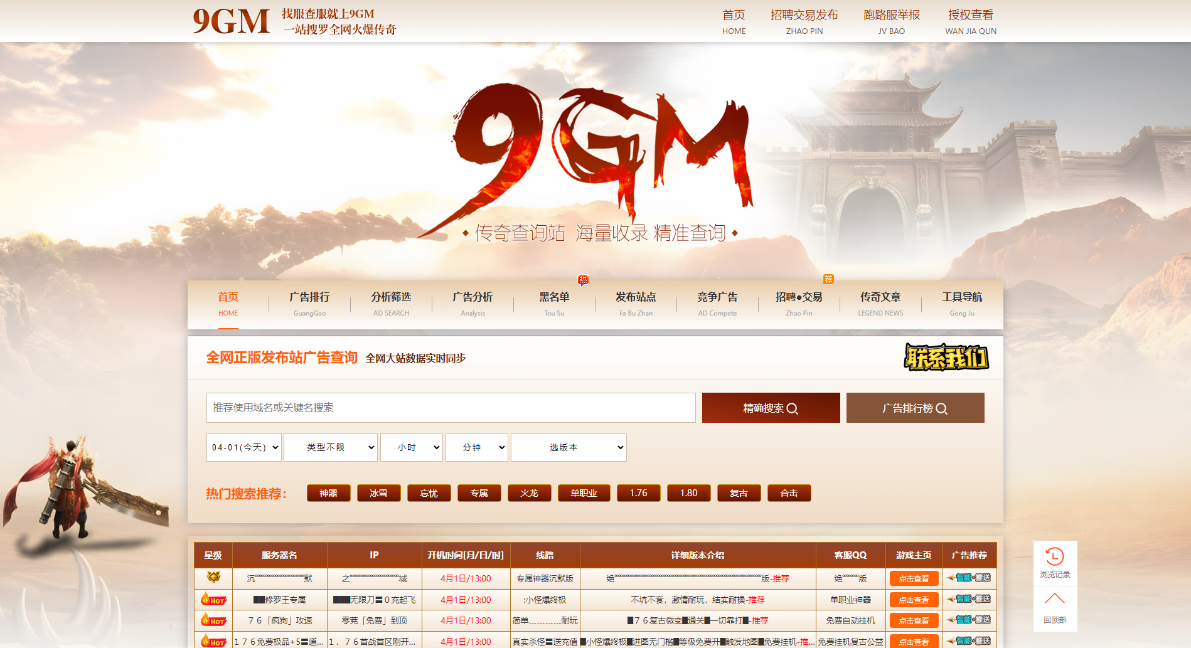
Task: Open 浏览记录 browsing history icon
Action: pyautogui.click(x=1055, y=558)
